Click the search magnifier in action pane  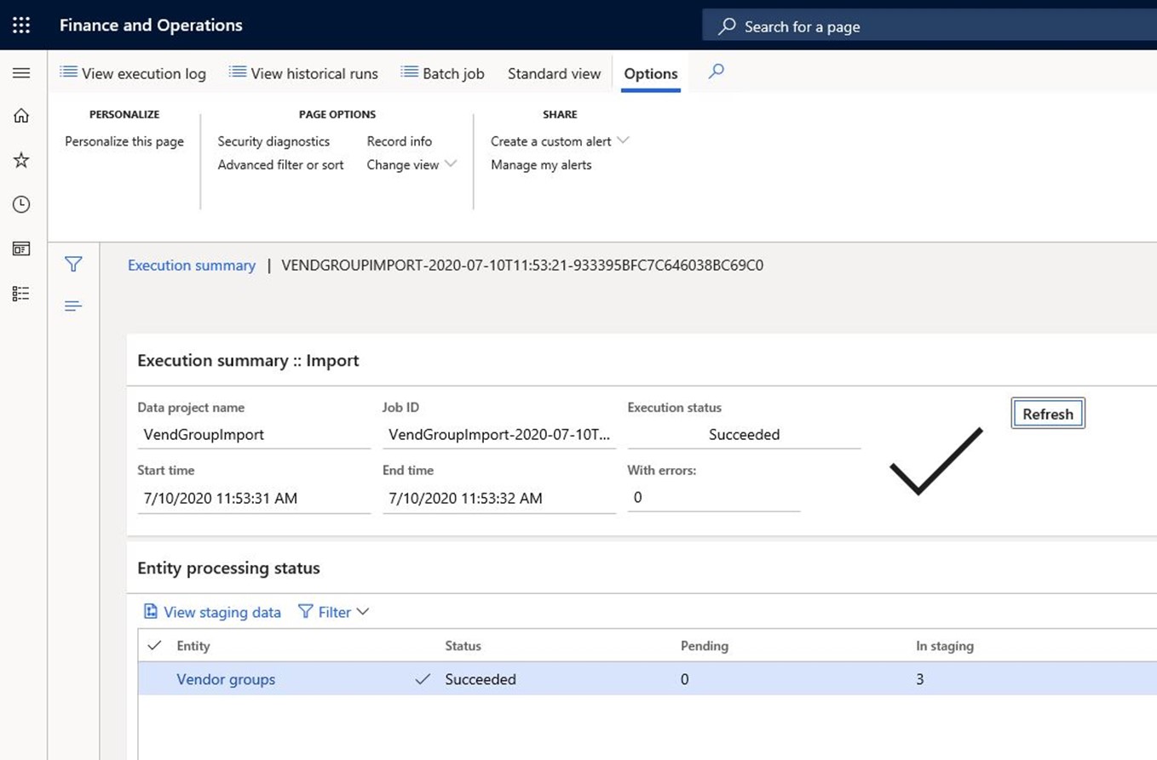[717, 72]
